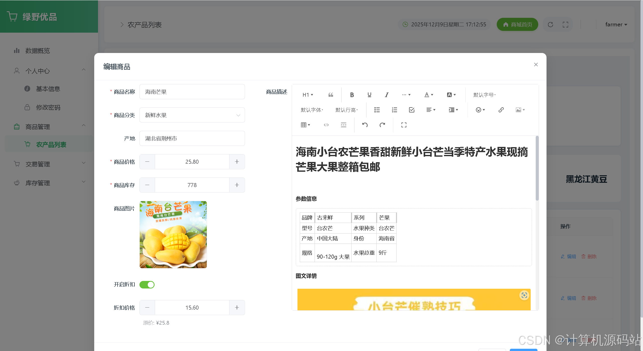
Task: Insert a blockquote using the quote icon
Action: point(331,95)
